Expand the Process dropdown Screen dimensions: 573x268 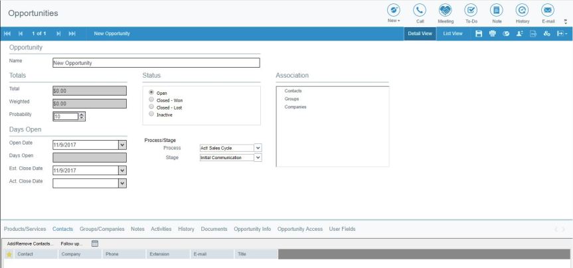pos(258,148)
